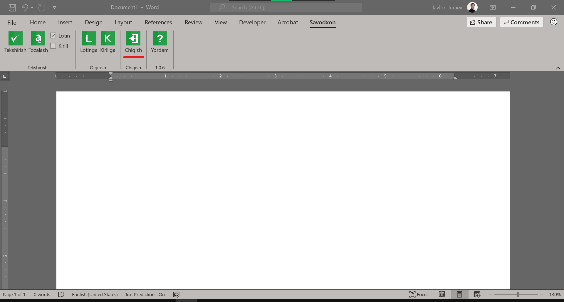
Task: Click the Share button
Action: pos(481,22)
